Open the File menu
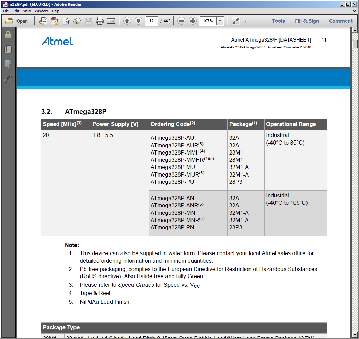This screenshot has height=339, width=359. [x=6, y=11]
